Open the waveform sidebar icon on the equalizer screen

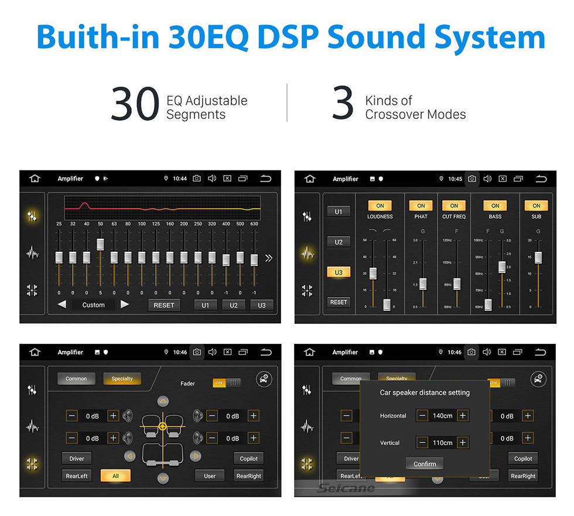pyautogui.click(x=32, y=253)
